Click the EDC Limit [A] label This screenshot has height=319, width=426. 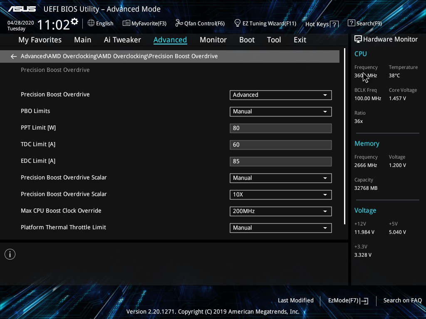point(38,161)
